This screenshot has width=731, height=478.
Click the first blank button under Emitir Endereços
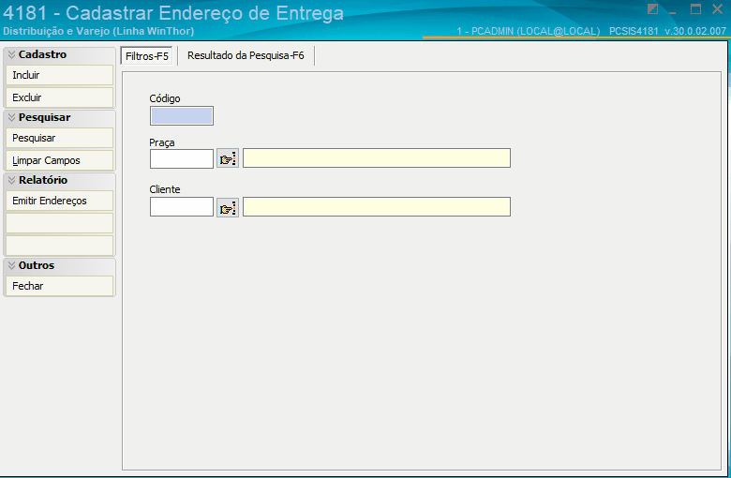60,223
